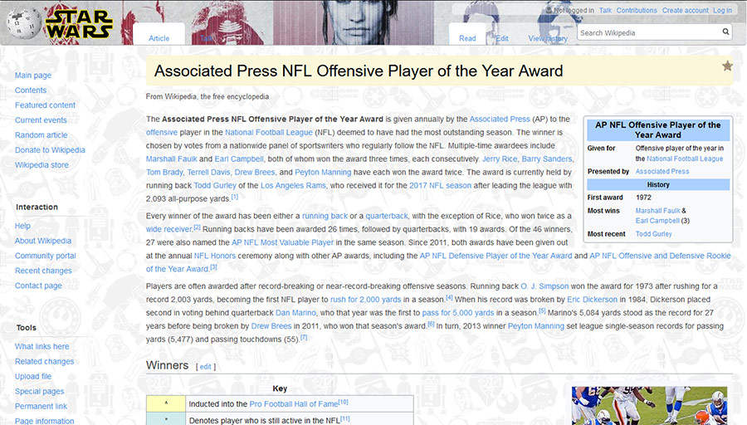Open pass for 5,000 yards link
Screen dimensions: 747x425
(x=458, y=314)
